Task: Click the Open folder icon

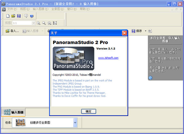Action: pyautogui.click(x=13, y=16)
